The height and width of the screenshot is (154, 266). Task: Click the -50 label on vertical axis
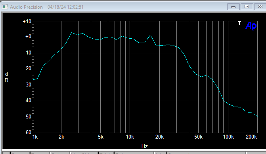(28, 116)
